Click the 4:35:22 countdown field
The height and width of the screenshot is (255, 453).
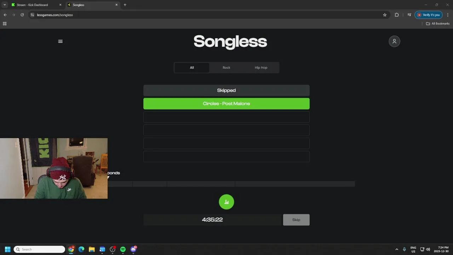pos(212,220)
